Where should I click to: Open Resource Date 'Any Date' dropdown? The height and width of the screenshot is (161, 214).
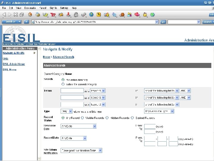pos(78,126)
